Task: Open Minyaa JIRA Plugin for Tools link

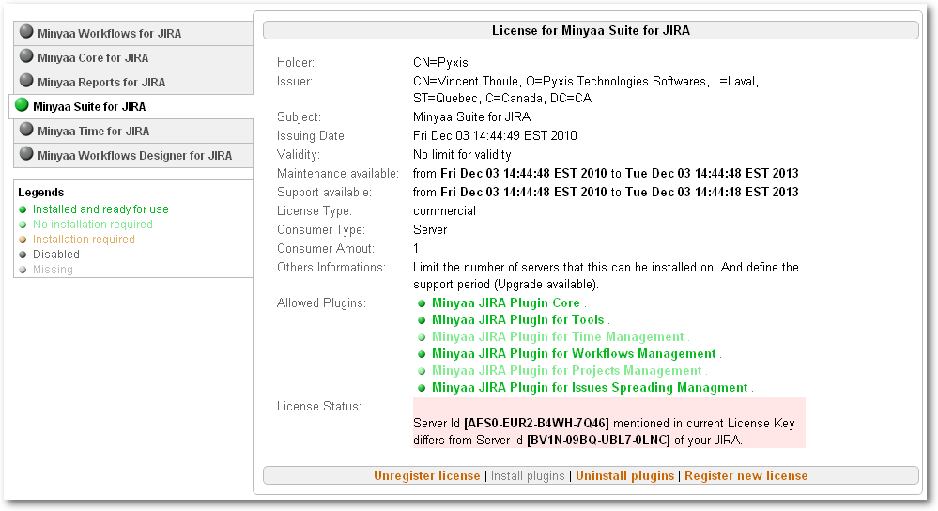Action: 518,319
